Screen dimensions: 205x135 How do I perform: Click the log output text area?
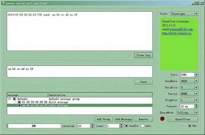click(80, 31)
